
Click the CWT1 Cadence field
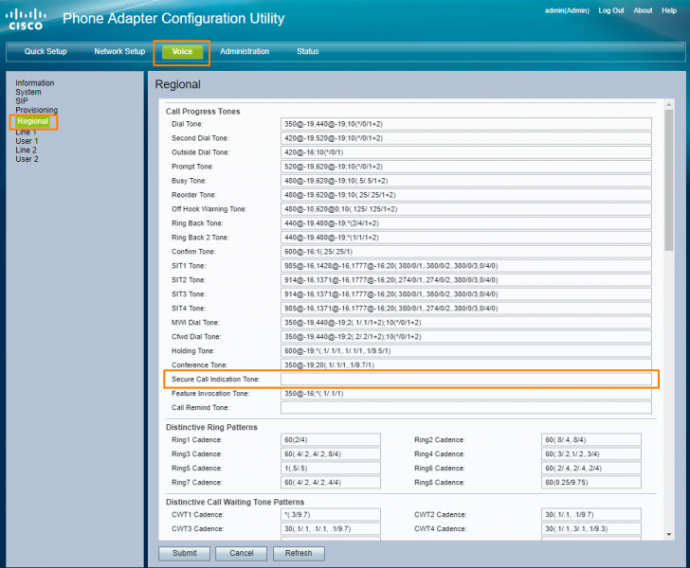point(331,514)
